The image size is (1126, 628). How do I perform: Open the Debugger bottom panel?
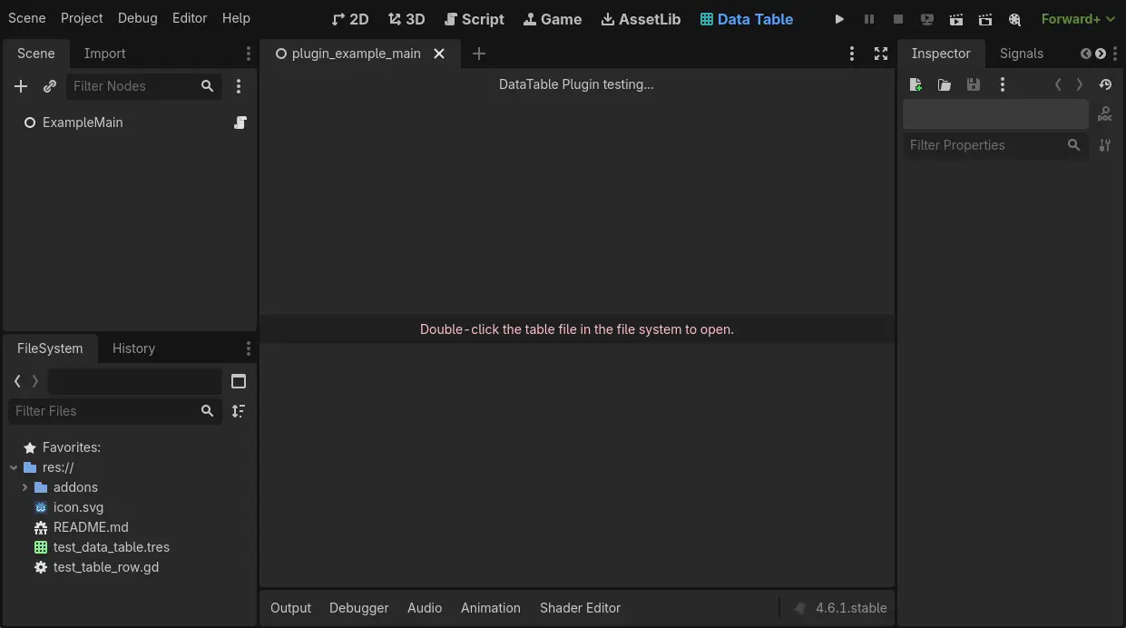pyautogui.click(x=358, y=608)
